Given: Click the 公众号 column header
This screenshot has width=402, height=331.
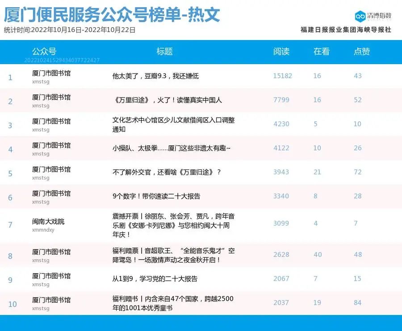Looking at the screenshot, I should [x=44, y=51].
